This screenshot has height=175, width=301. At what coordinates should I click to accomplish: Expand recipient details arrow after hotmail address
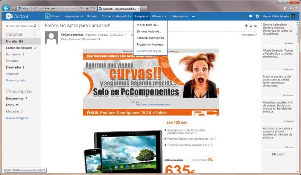click(99, 39)
